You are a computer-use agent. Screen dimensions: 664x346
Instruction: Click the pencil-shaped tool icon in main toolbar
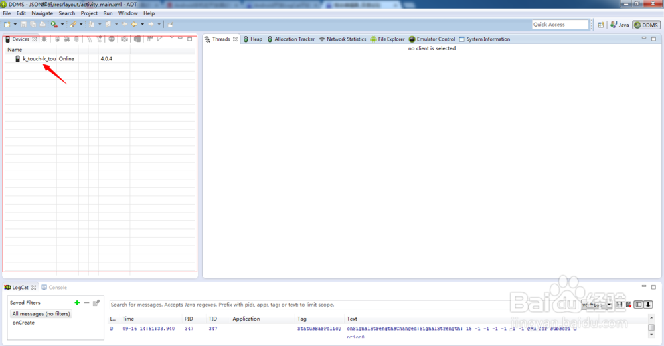[x=73, y=24]
